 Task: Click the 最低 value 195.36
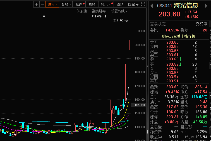201,107
